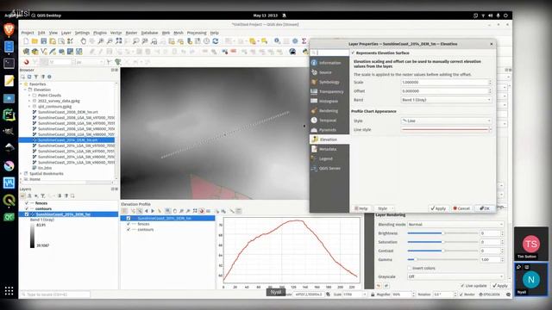Click the Refresh map icon
552x310 pixels.
[216, 41]
